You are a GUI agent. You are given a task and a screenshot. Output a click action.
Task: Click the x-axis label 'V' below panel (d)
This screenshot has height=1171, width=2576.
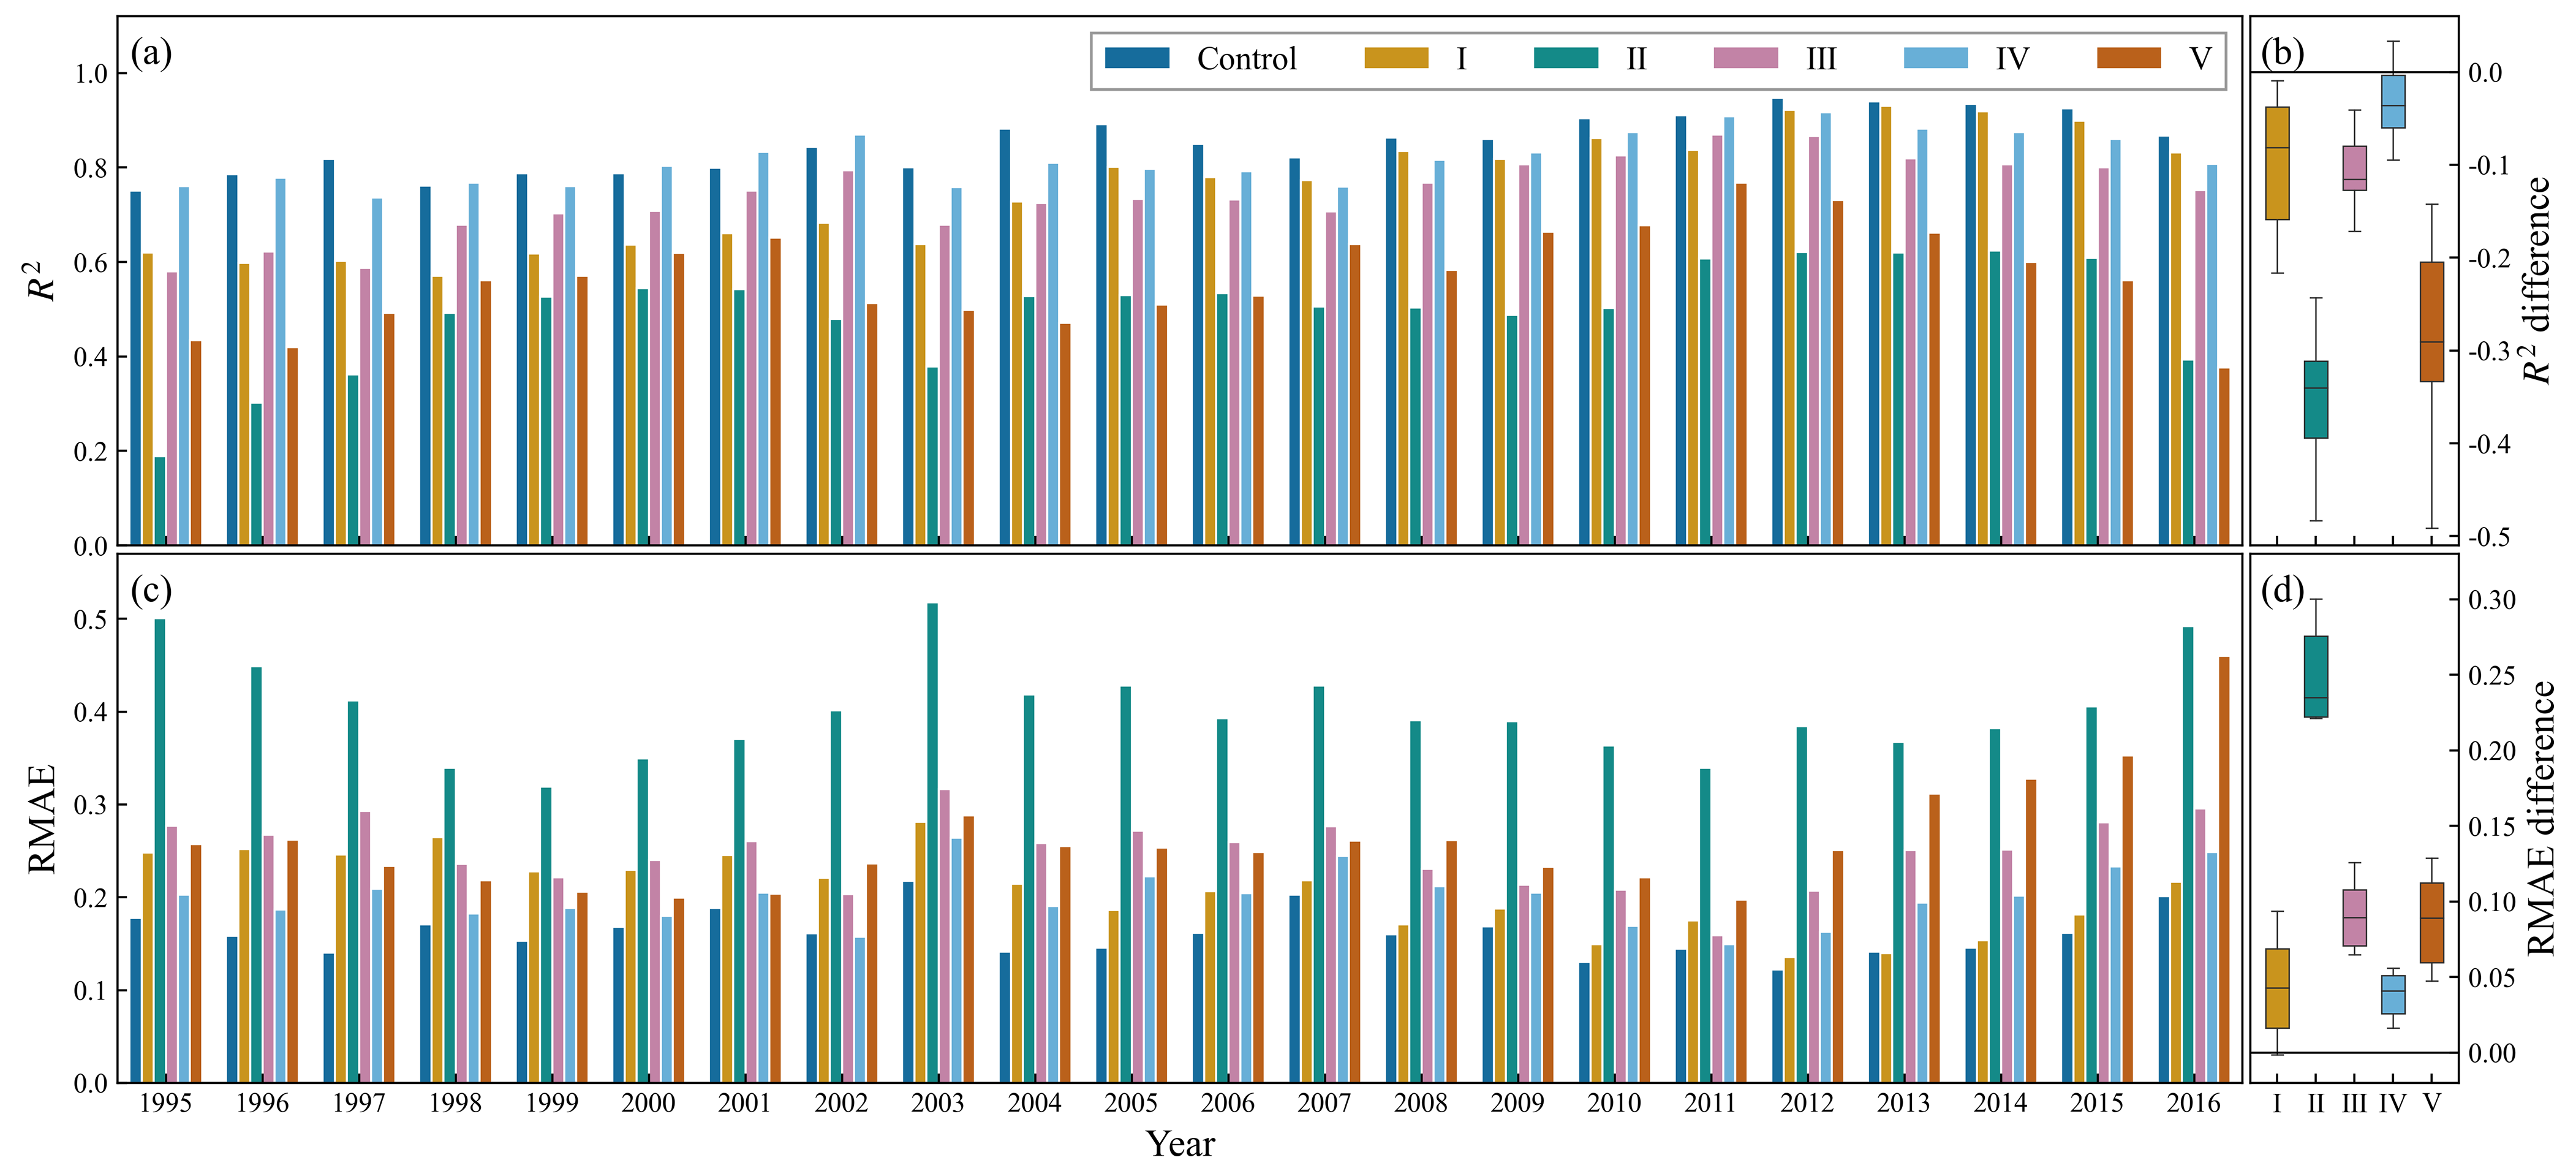click(x=2432, y=1103)
